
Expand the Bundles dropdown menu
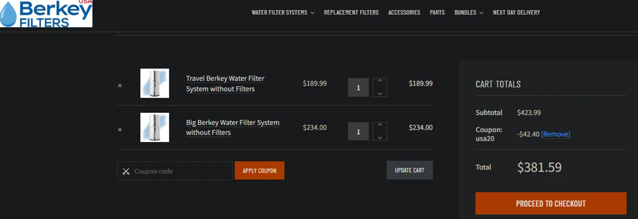point(469,12)
